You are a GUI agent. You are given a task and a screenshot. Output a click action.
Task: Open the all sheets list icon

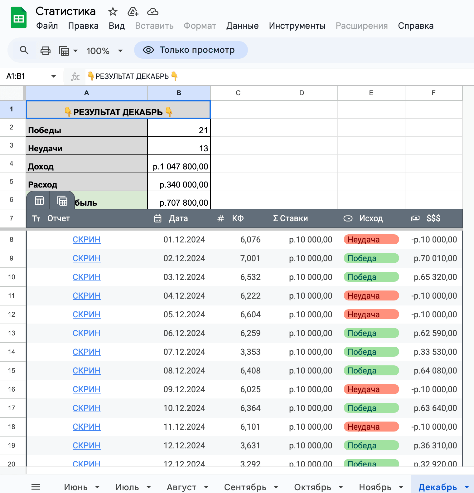[x=36, y=487]
